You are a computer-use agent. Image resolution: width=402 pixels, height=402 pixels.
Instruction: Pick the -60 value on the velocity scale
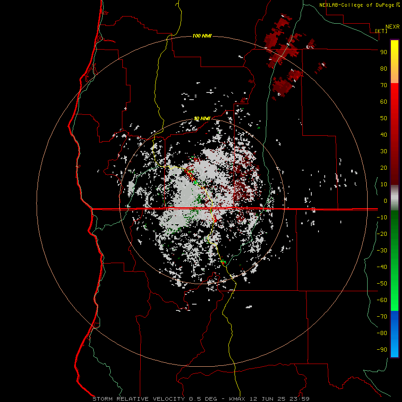[382, 300]
